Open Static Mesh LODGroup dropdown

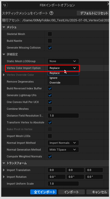(x=63, y=61)
